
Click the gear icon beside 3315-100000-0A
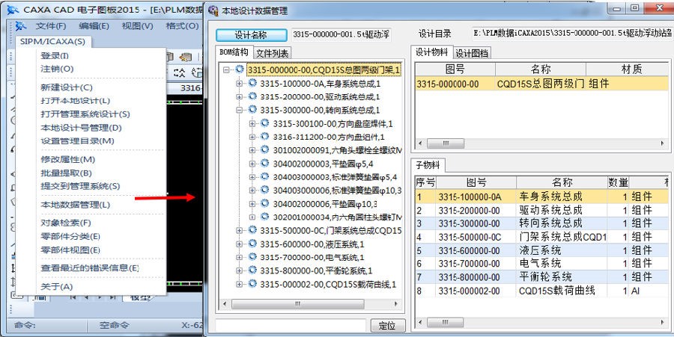click(x=252, y=83)
